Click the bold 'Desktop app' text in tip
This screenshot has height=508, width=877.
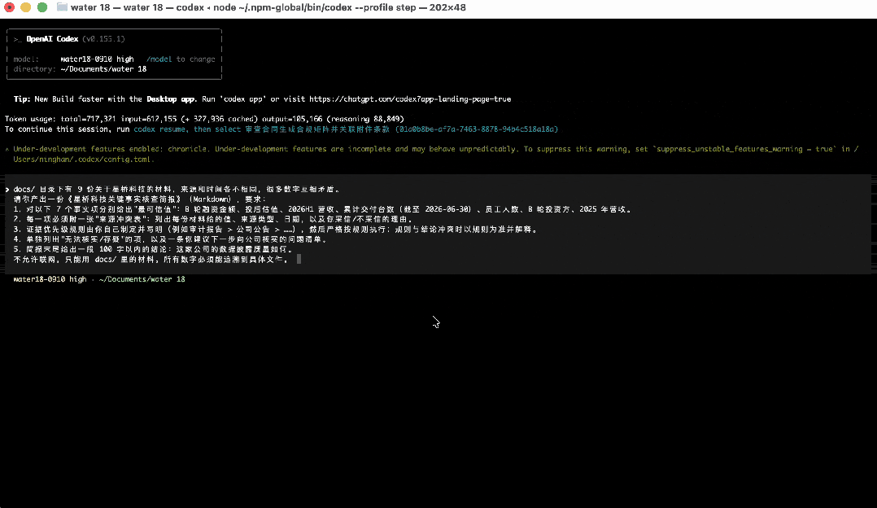coord(171,99)
